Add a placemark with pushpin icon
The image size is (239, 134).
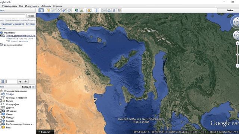49,10
